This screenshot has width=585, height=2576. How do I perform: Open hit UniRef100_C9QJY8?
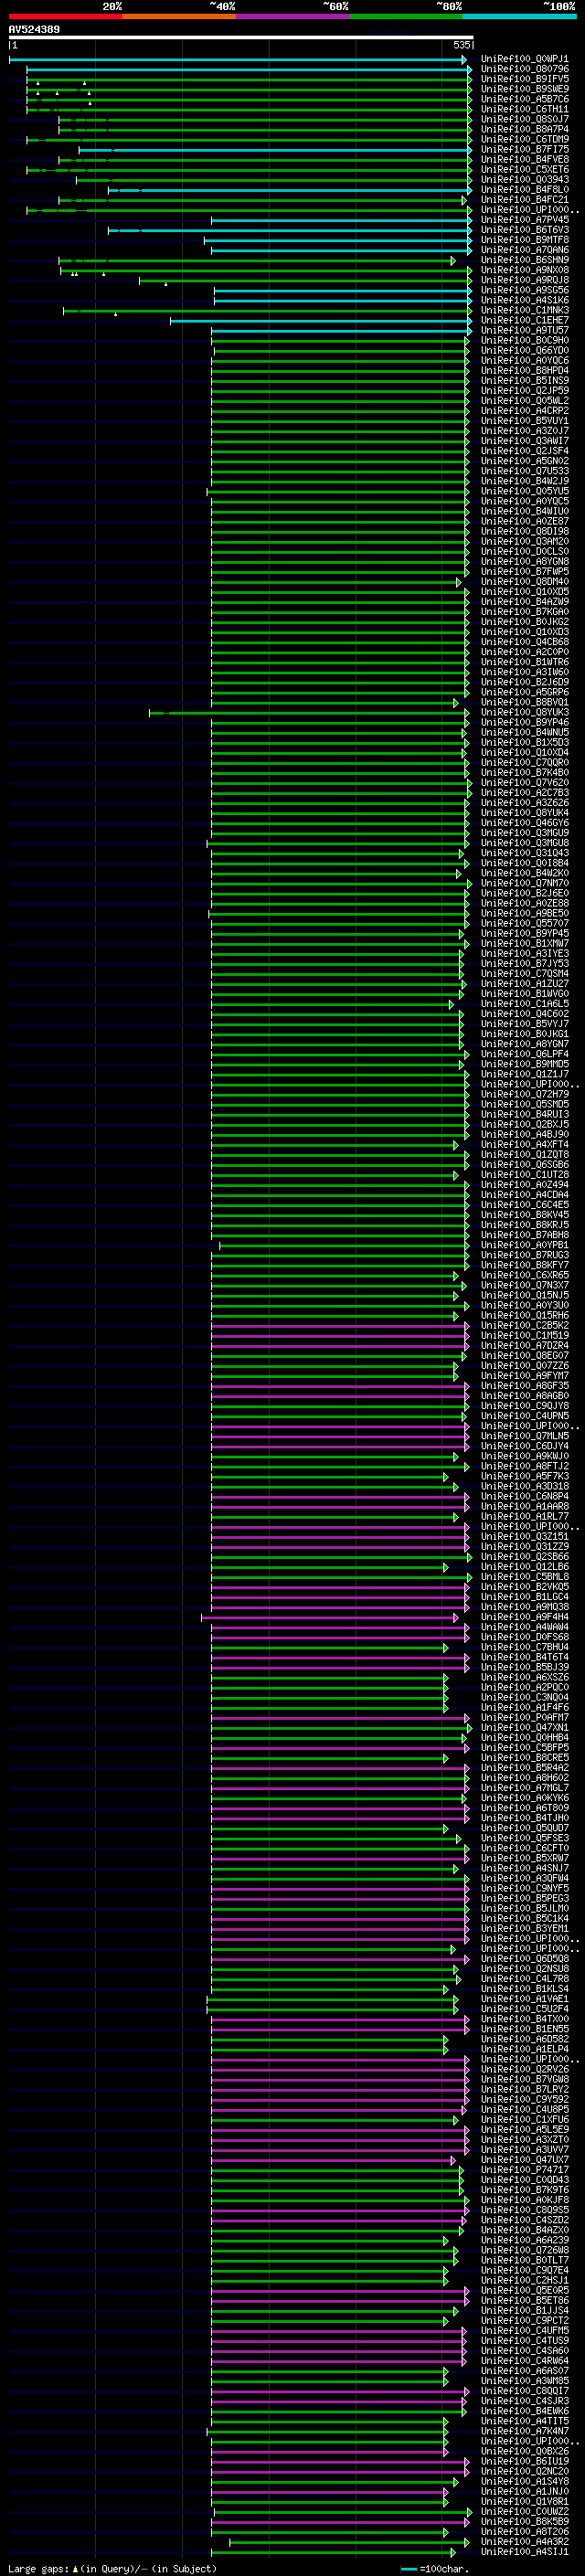tap(525, 1406)
